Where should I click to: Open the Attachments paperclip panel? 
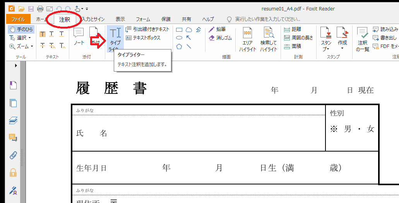coord(13,155)
